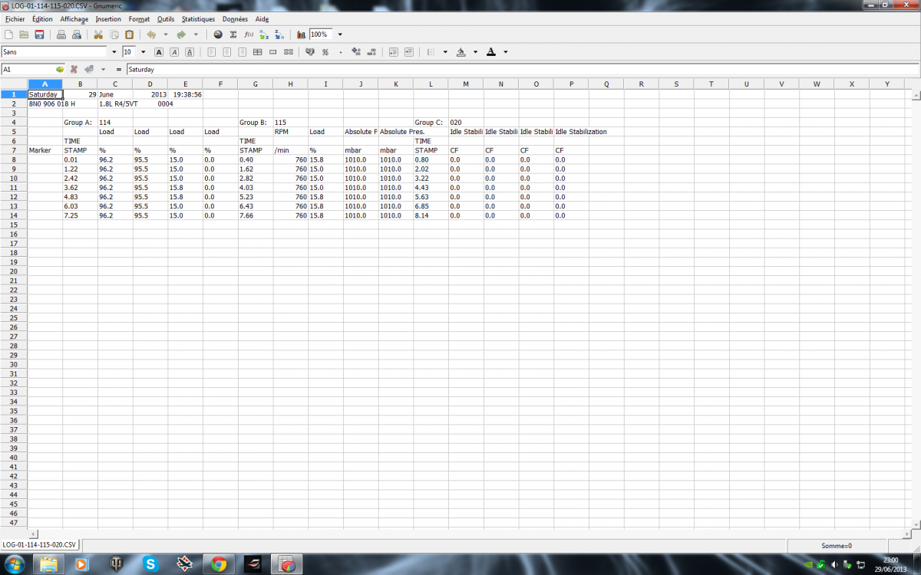The height and width of the screenshot is (575, 921).
Task: Click the Cut scissors icon
Action: click(x=98, y=34)
